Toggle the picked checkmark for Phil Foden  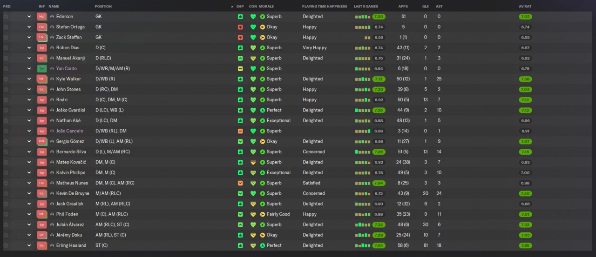point(6,214)
